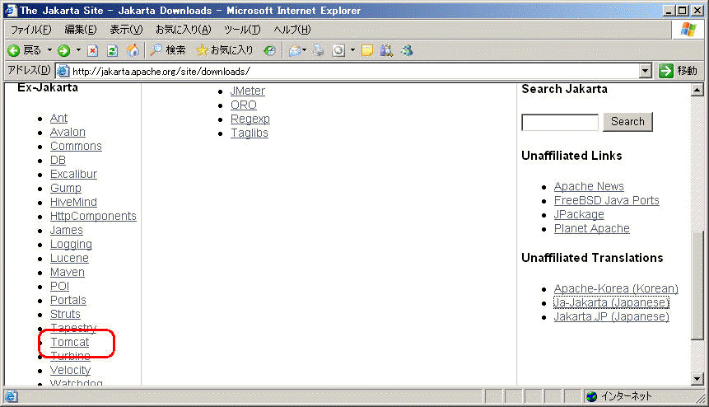Viewport: 709px width, 407px height.
Task: Click the Tomcat link
Action: [x=69, y=342]
